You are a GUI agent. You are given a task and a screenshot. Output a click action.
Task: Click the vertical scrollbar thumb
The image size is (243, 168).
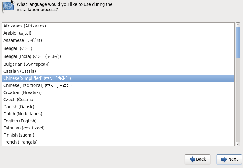238,42
